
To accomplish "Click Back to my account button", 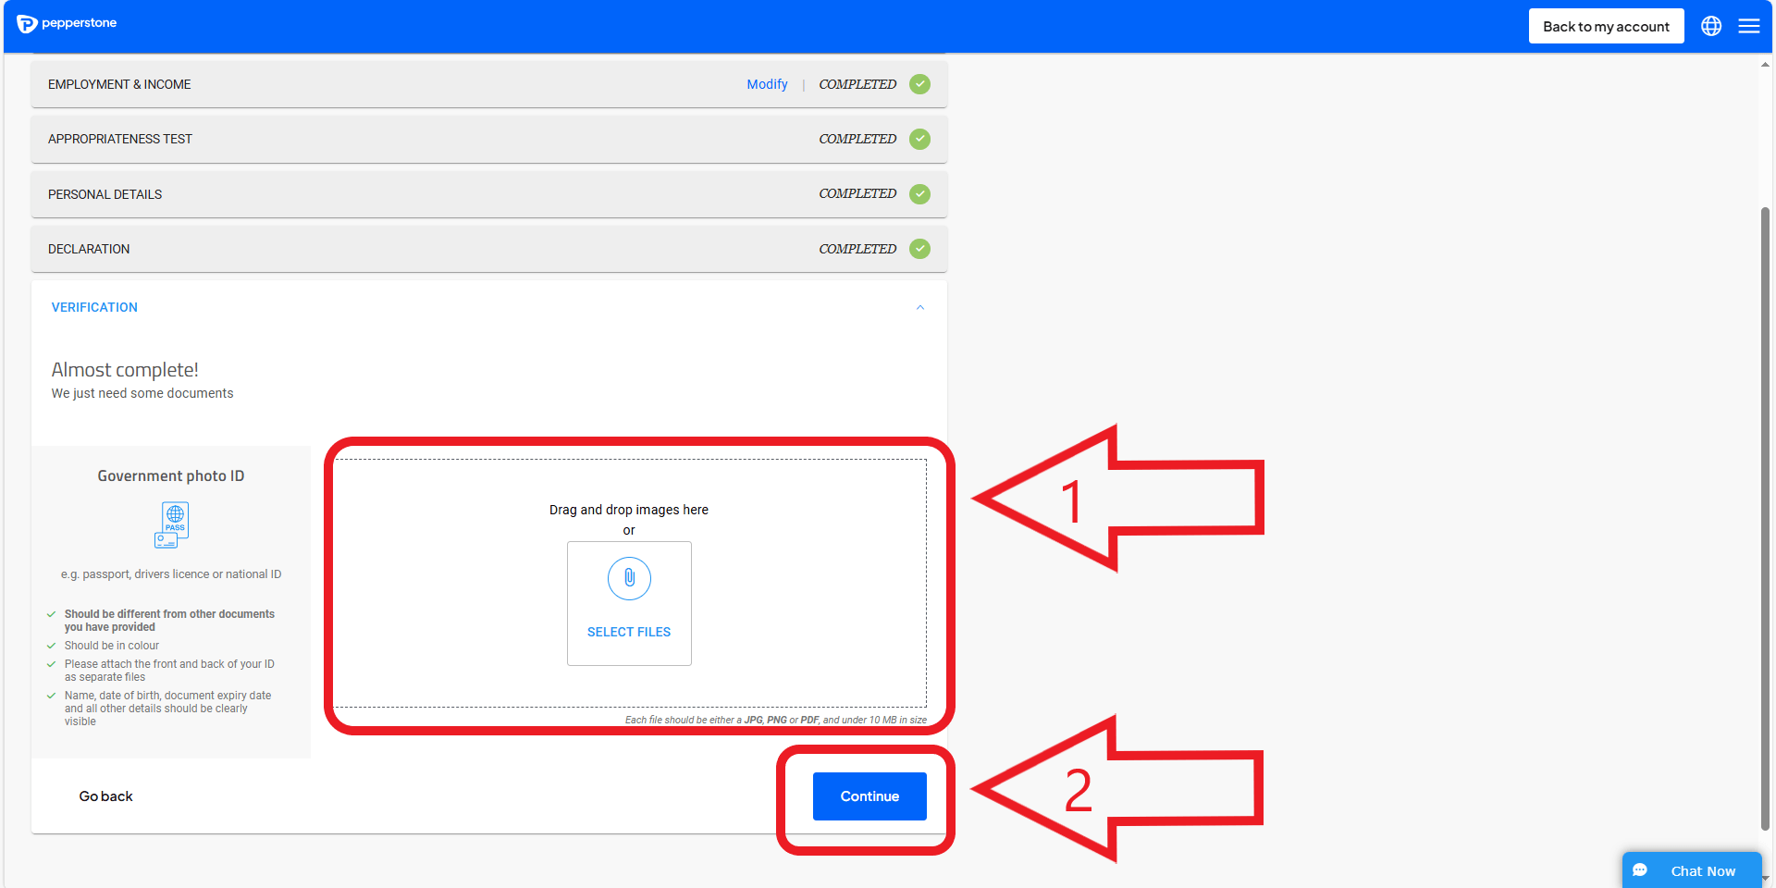I will pyautogui.click(x=1606, y=26).
